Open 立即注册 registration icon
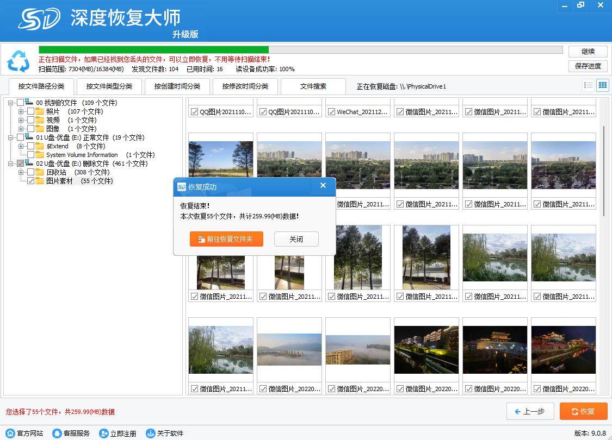 coord(104,433)
